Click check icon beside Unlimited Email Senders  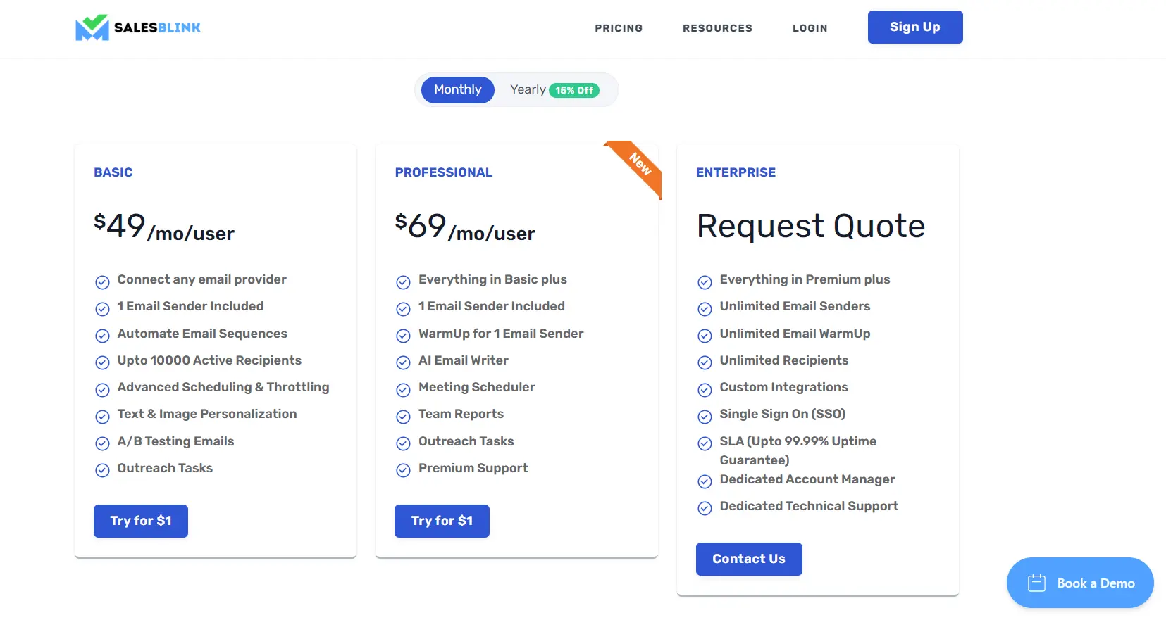point(705,309)
